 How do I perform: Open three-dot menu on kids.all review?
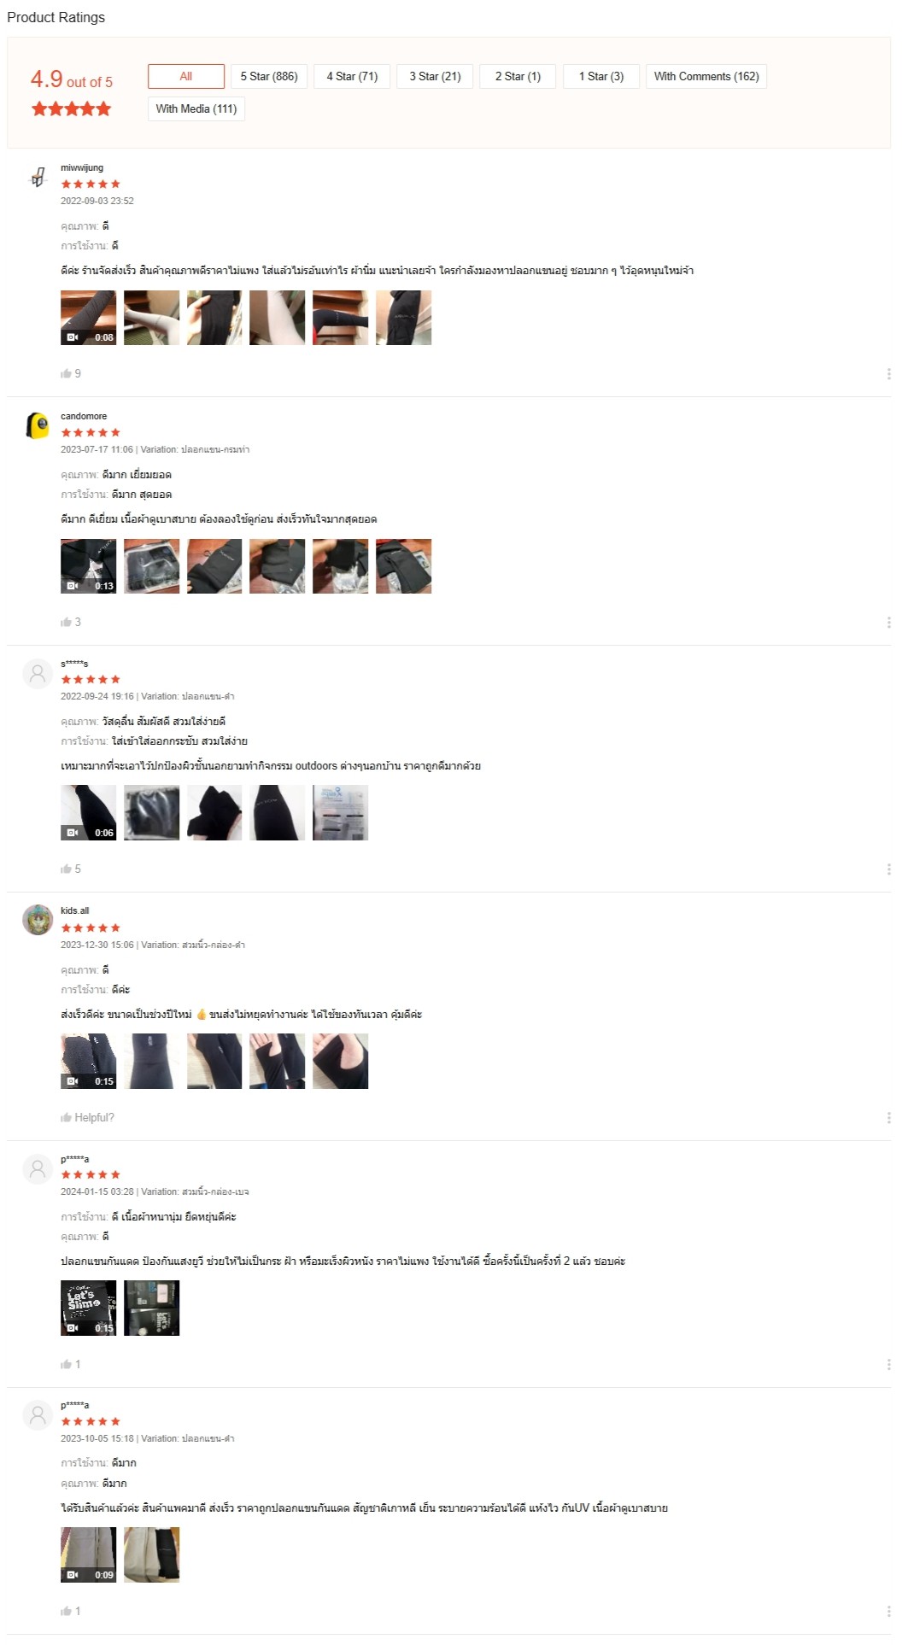[x=888, y=1117]
